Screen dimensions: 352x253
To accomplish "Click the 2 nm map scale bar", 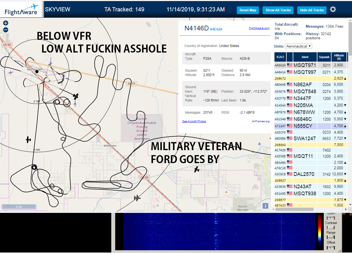I will [x=19, y=207].
